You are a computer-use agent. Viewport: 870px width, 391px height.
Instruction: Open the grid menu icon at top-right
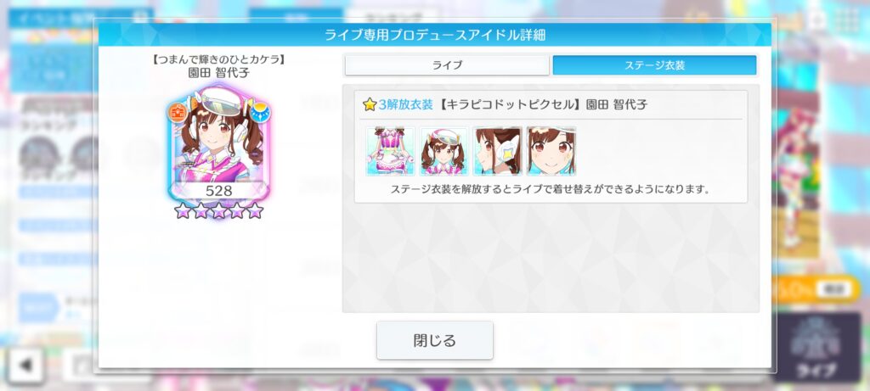(845, 20)
